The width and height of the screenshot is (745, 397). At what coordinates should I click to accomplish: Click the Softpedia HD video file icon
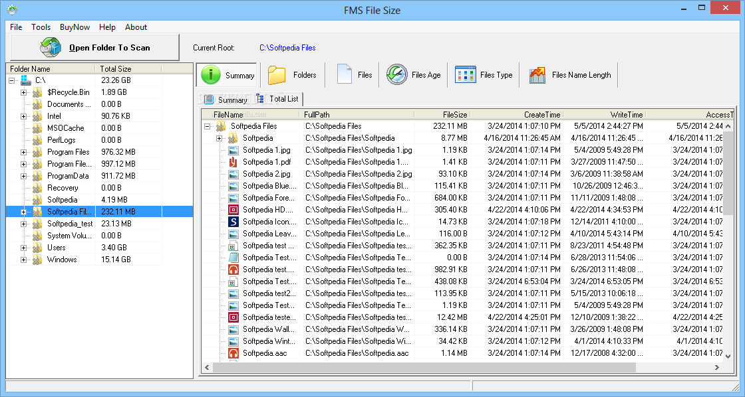point(233,210)
